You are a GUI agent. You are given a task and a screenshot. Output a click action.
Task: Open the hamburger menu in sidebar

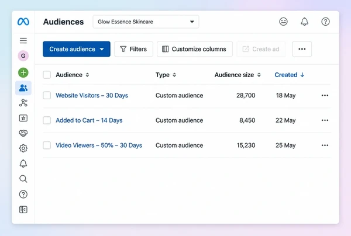tap(23, 41)
